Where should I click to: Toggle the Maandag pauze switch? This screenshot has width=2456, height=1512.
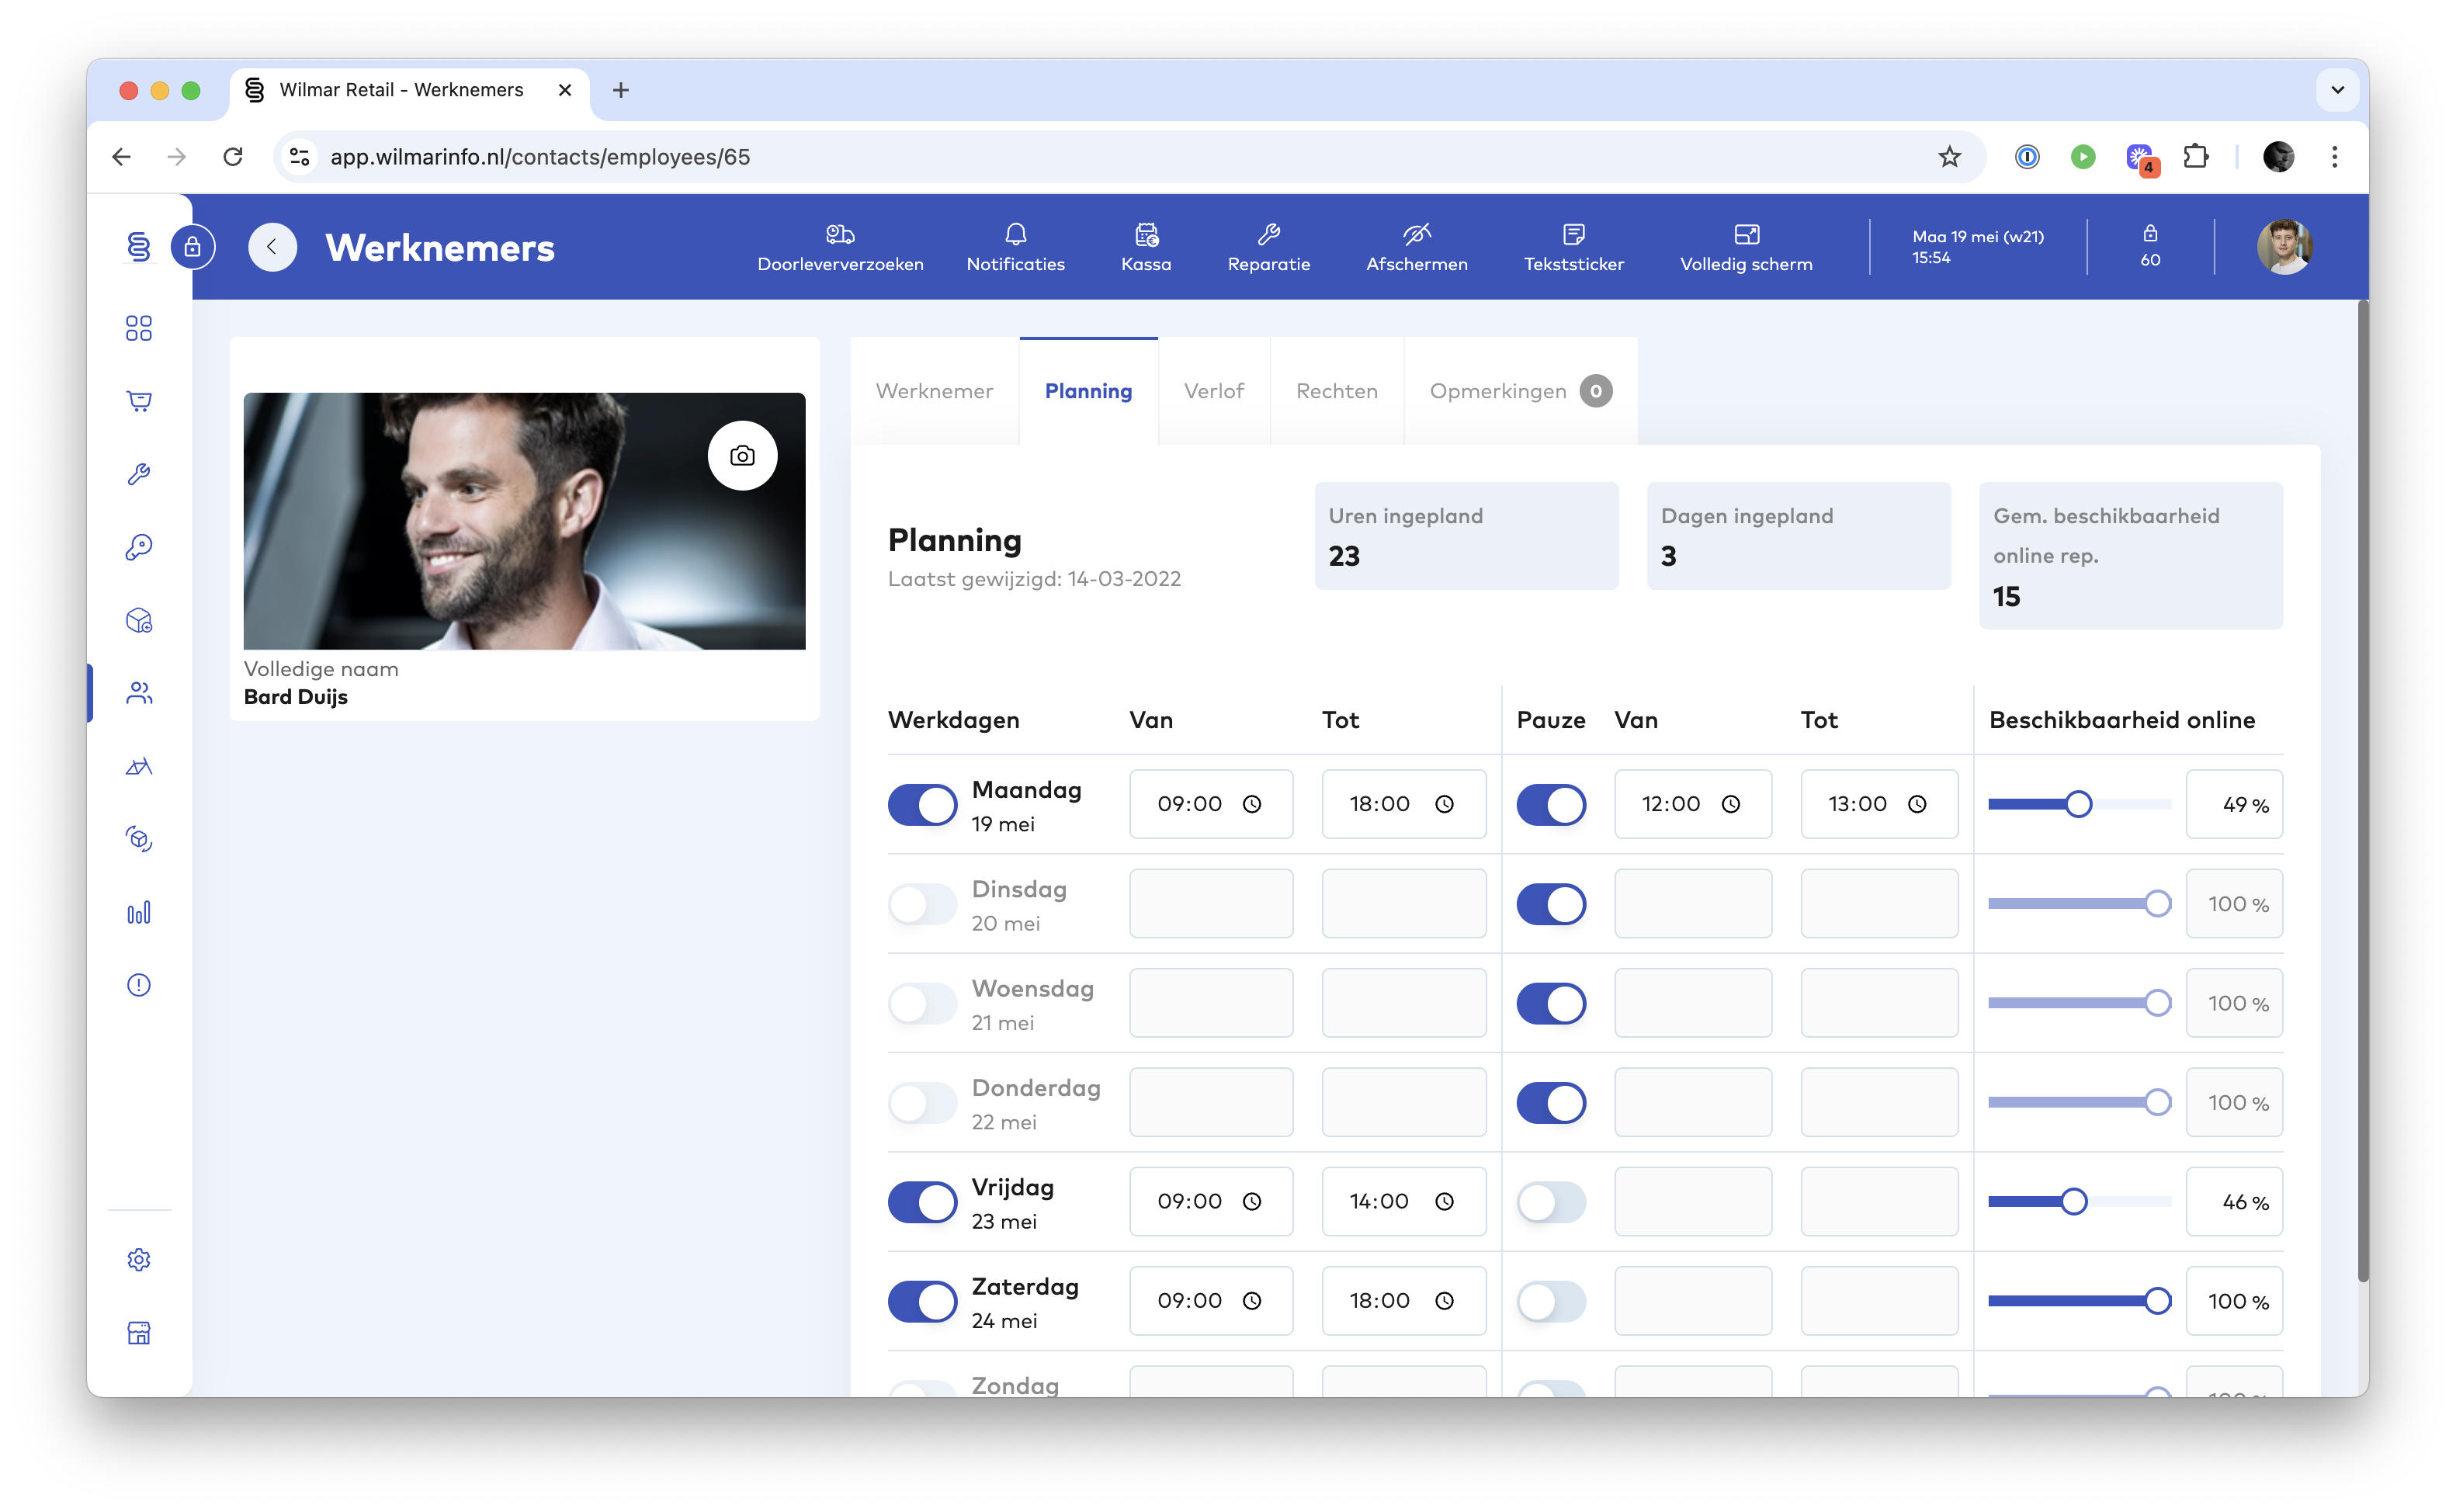pos(1551,804)
